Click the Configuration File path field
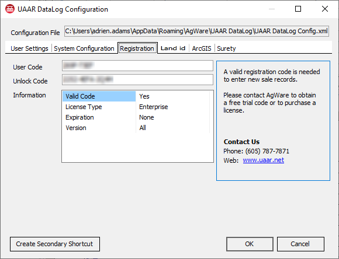This screenshot has width=339, height=259. click(x=196, y=32)
